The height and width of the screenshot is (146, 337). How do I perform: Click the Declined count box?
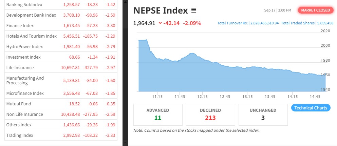click(210, 114)
